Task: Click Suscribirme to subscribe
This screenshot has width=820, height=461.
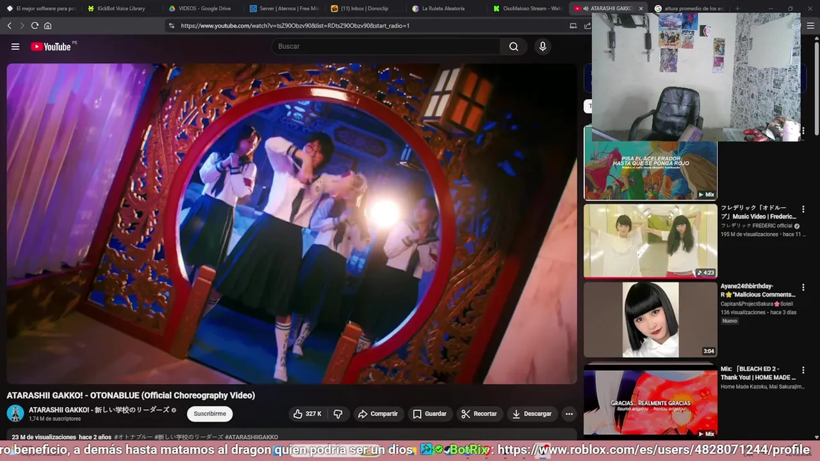Action: (209, 414)
